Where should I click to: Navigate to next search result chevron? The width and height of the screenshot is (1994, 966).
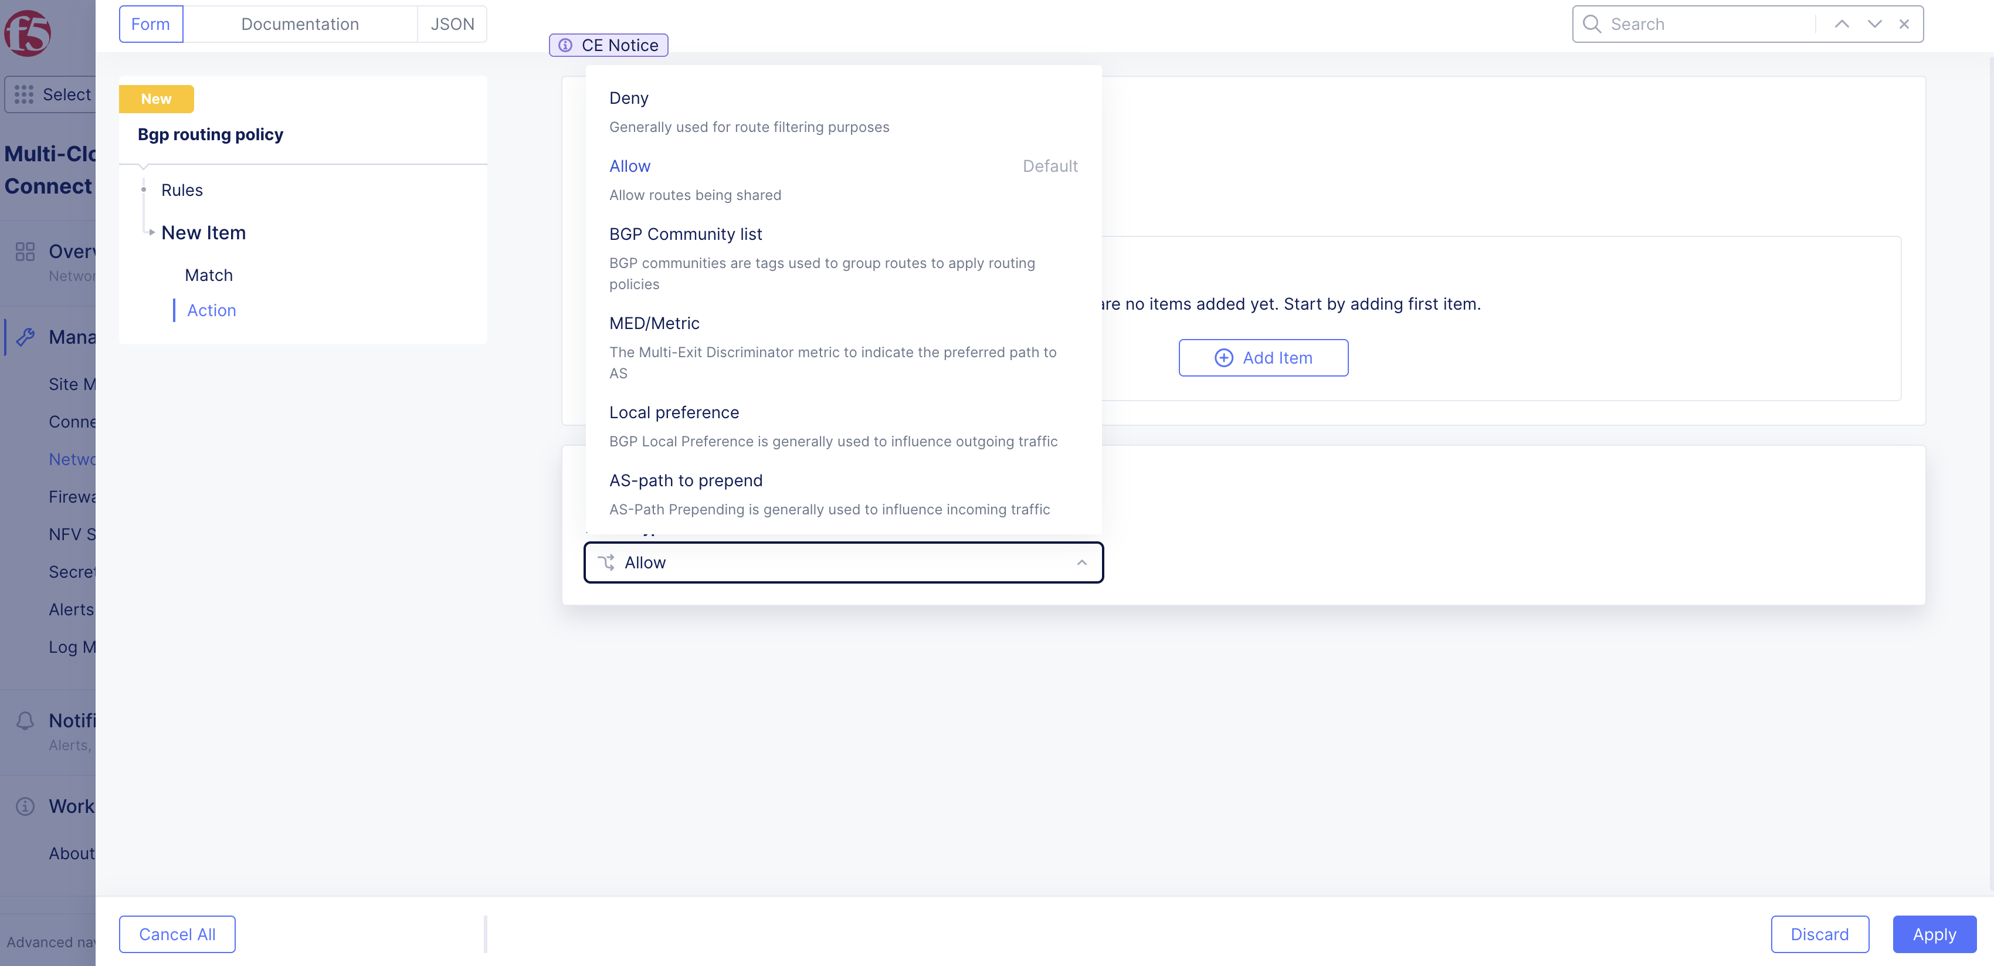[x=1874, y=24]
